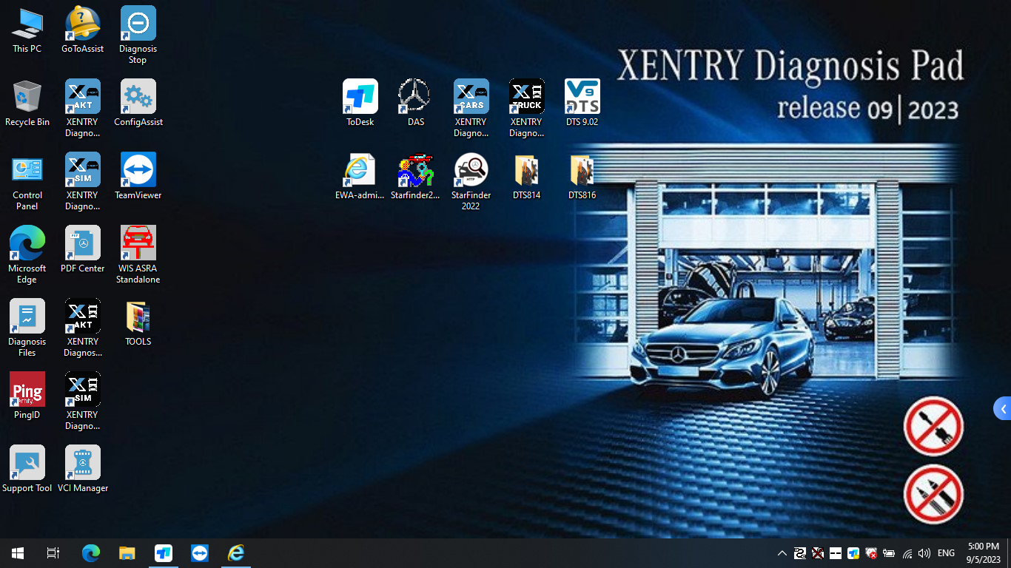Open the Windows Start menu
This screenshot has height=568, width=1011.
tap(16, 552)
